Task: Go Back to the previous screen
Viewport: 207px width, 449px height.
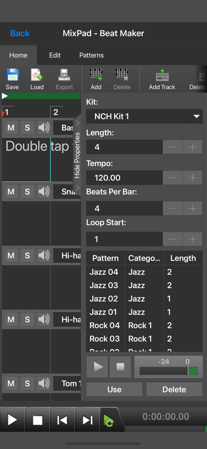Action: [x=20, y=33]
